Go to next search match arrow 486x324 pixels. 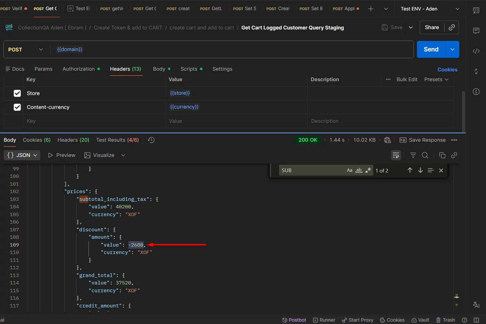point(420,170)
